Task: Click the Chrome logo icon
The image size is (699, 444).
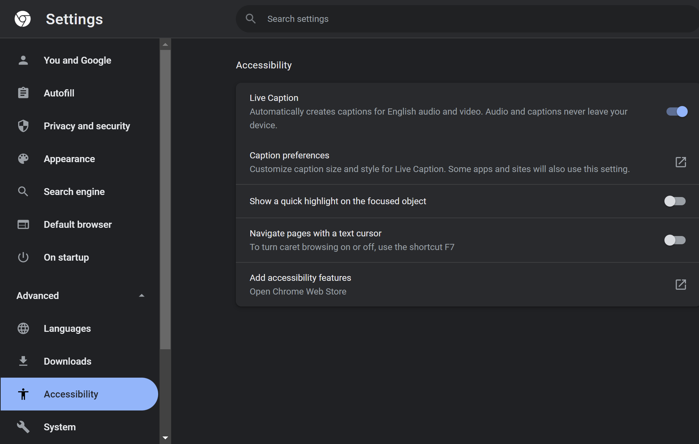Action: click(23, 19)
